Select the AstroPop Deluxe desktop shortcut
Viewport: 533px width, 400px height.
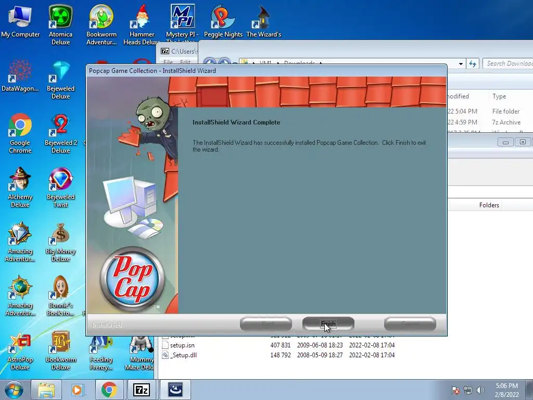[x=20, y=351]
